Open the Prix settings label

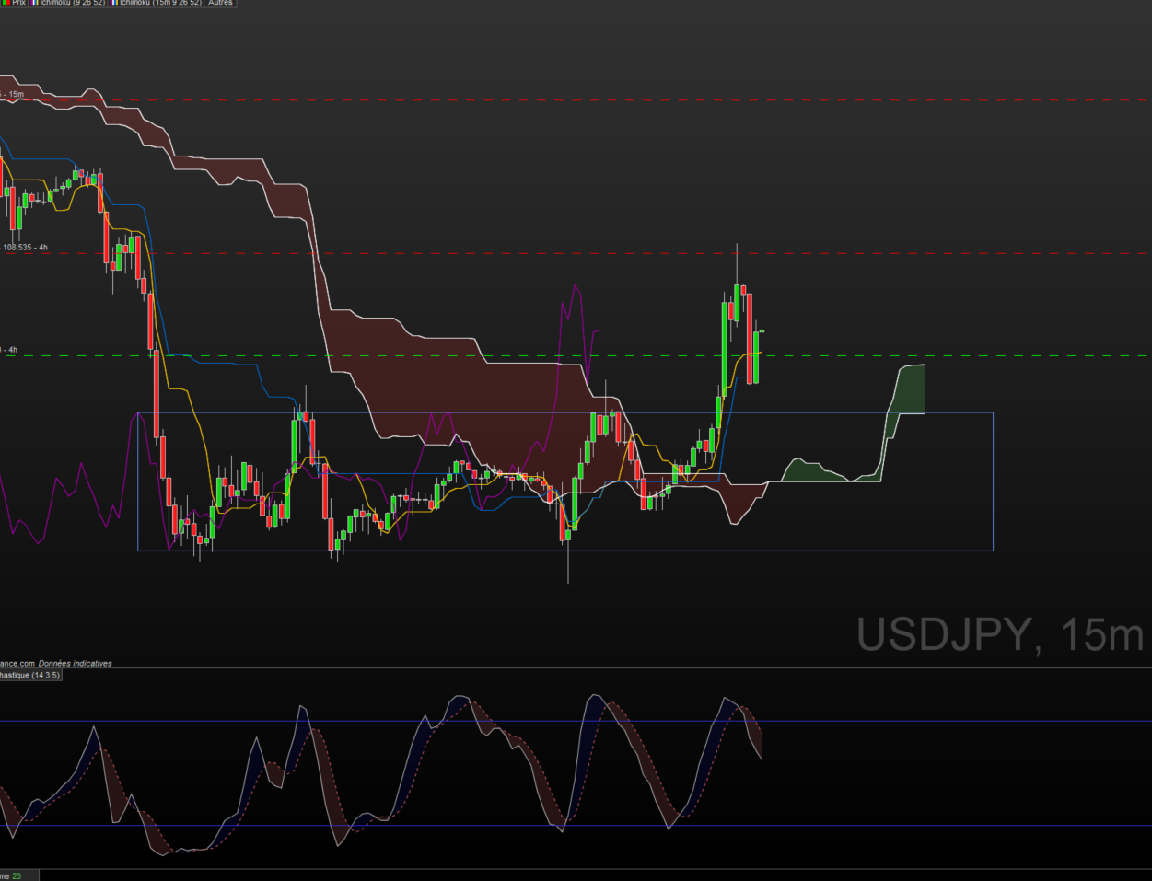coord(18,3)
